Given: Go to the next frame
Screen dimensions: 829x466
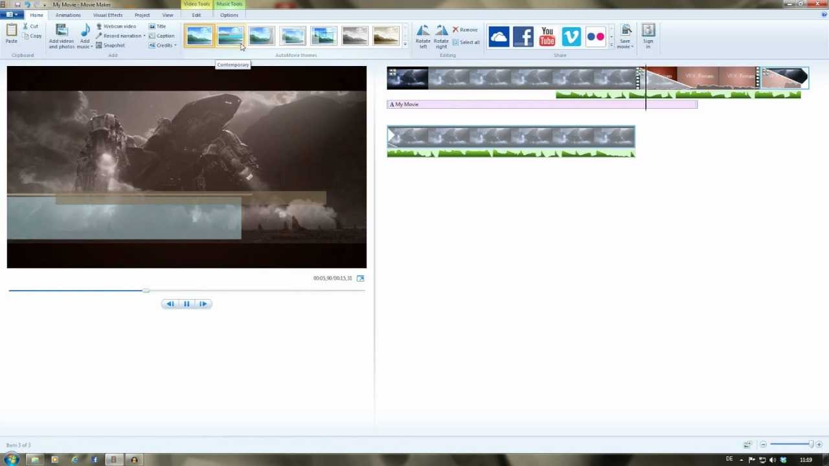Looking at the screenshot, I should tap(203, 304).
